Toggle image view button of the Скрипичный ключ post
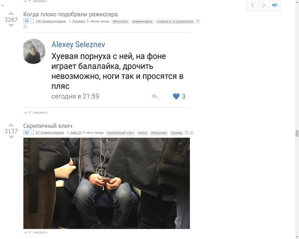This screenshot has width=299, height=239. click(x=28, y=132)
